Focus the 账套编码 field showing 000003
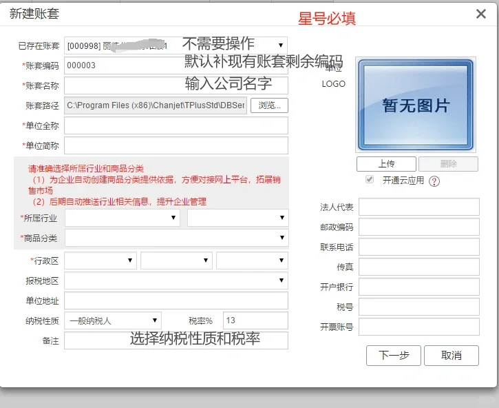The width and height of the screenshot is (499, 408). coord(176,65)
